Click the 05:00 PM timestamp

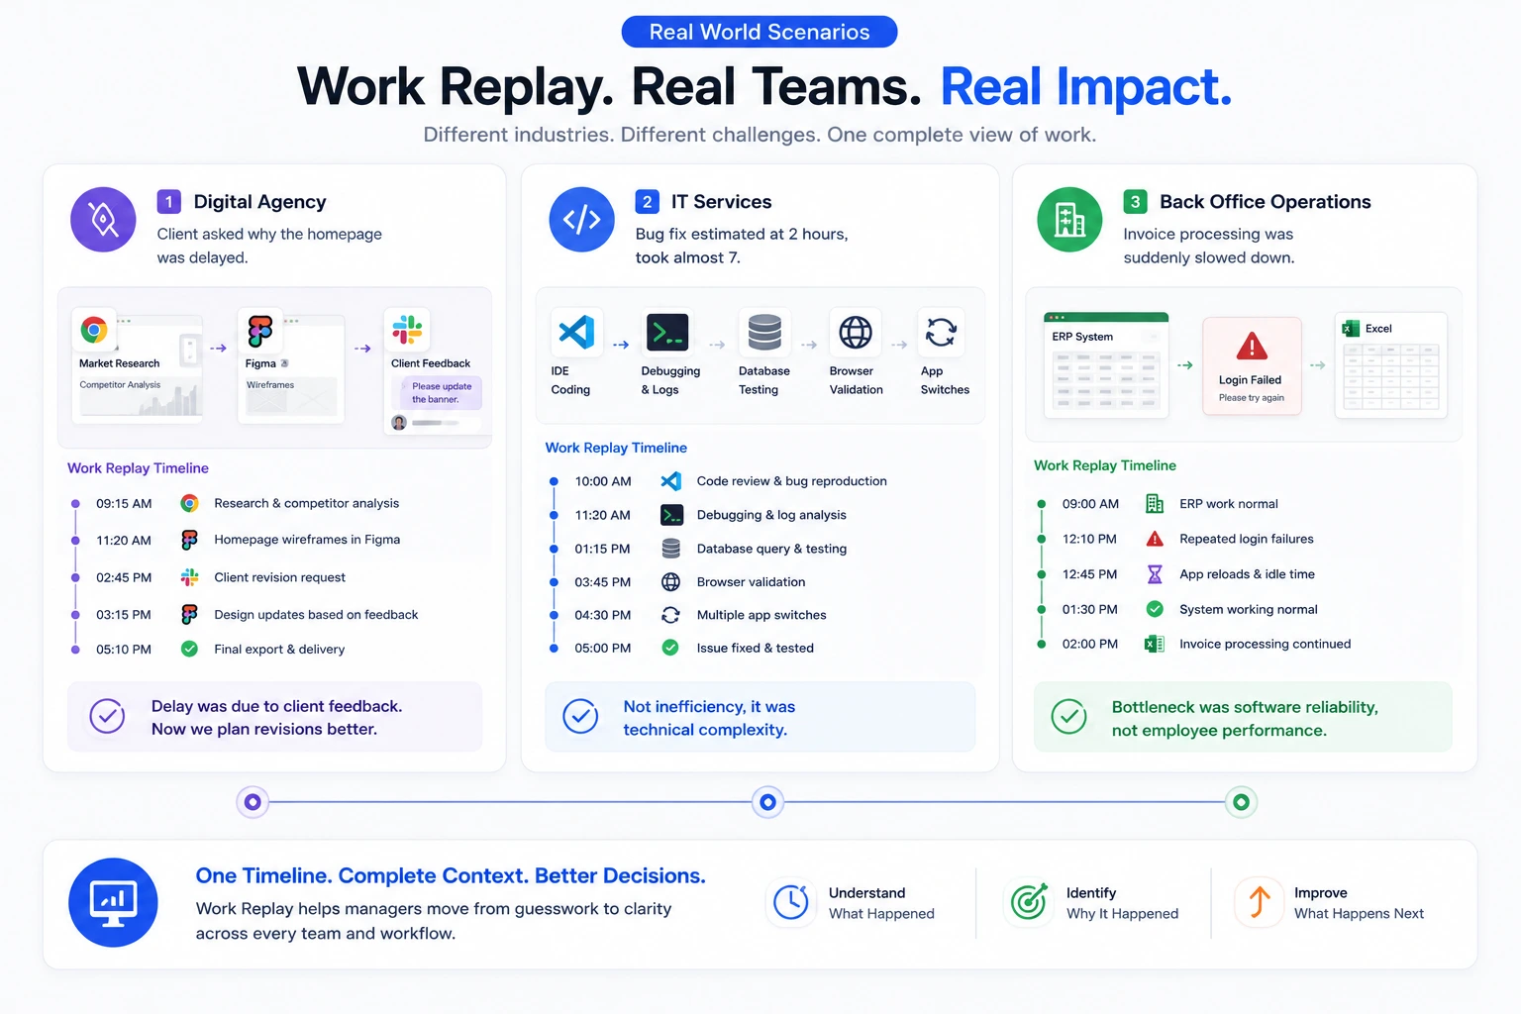tap(602, 649)
